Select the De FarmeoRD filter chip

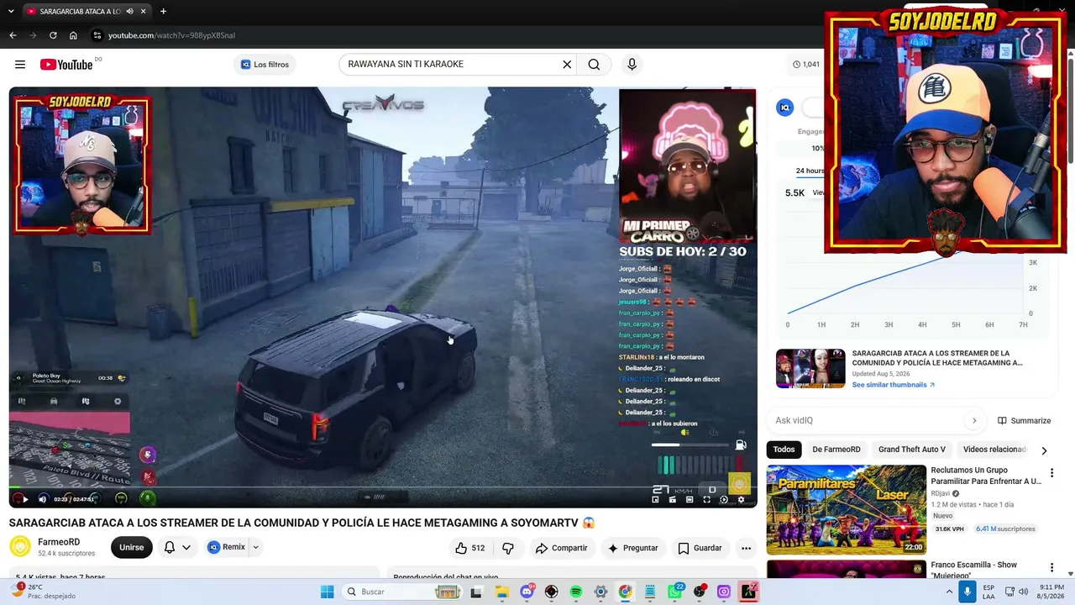836,450
